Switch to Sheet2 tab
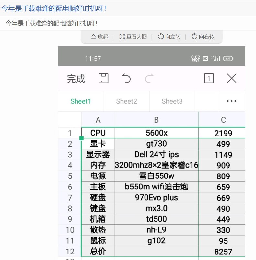Image resolution: width=256 pixels, height=260 pixels. point(126,101)
